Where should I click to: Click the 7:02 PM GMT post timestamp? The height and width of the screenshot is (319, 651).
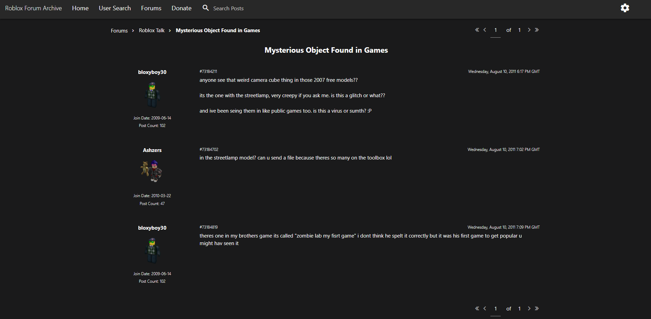point(503,150)
